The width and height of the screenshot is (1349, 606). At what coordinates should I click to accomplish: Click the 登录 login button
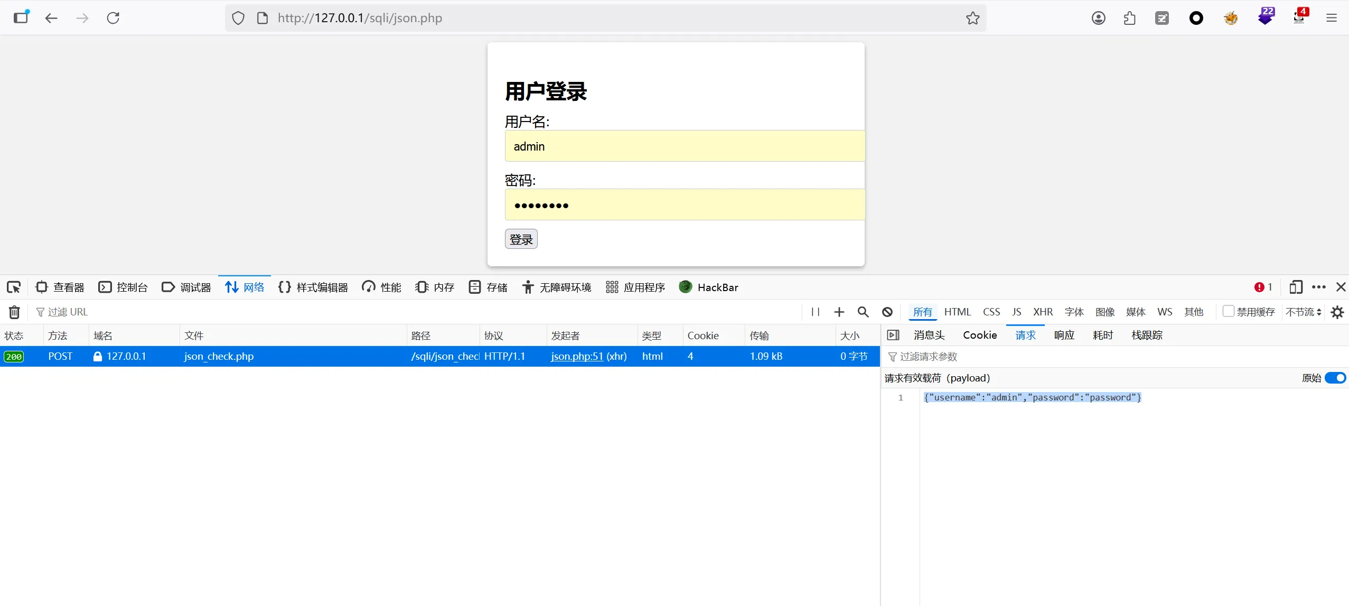[521, 239]
